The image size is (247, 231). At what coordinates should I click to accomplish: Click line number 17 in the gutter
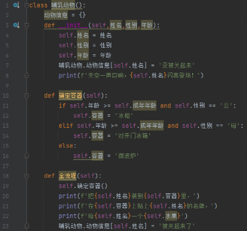(x=5, y=166)
